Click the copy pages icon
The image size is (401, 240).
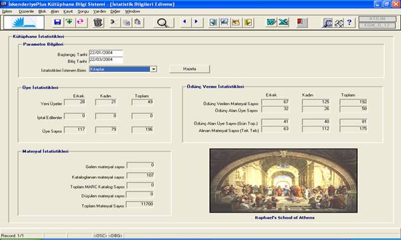126,23
